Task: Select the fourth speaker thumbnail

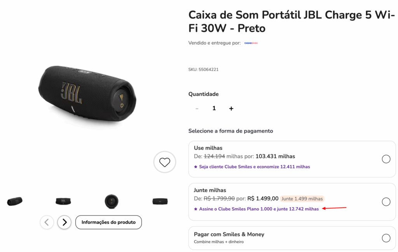Action: click(160, 201)
